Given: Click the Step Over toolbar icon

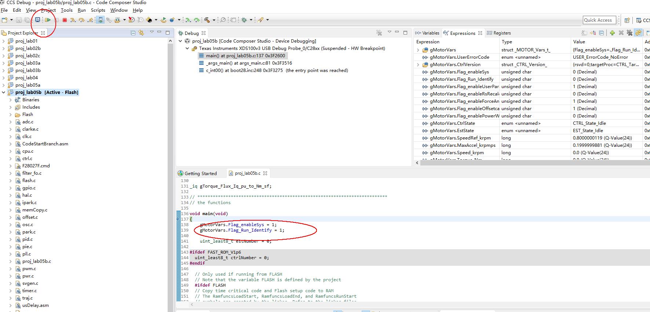Looking at the screenshot, I should pyautogui.click(x=81, y=20).
